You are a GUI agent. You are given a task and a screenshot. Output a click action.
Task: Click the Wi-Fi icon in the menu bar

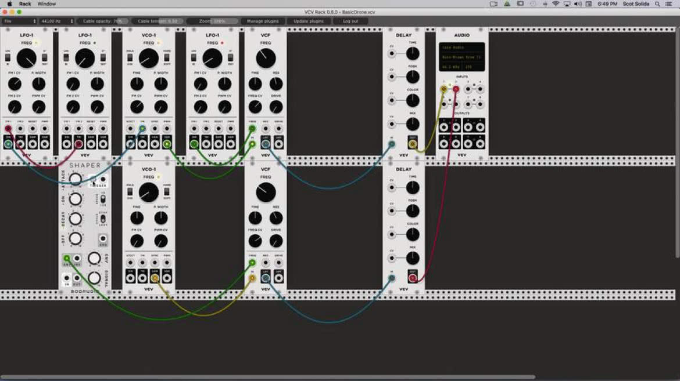coord(556,4)
